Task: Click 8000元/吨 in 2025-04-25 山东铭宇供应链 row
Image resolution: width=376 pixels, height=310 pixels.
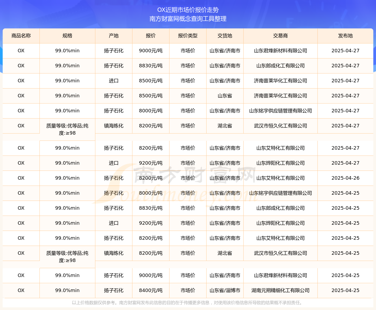Action: (x=151, y=193)
